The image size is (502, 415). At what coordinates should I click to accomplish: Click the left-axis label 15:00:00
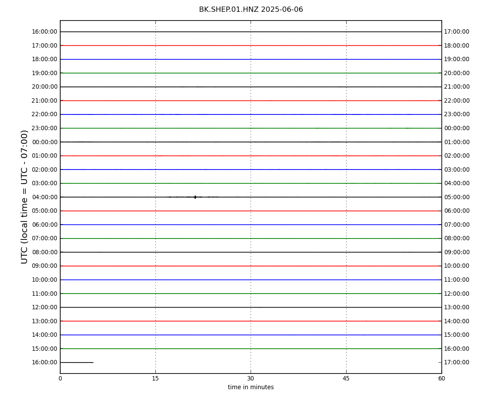click(45, 349)
